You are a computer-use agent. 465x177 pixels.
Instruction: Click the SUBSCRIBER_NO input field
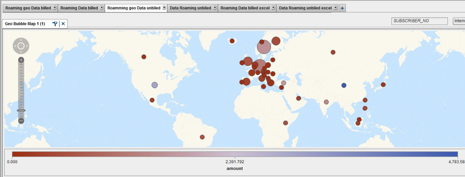[x=419, y=21]
